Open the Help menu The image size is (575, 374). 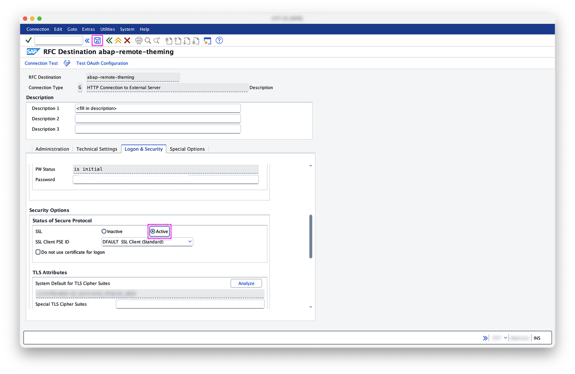[x=145, y=29]
